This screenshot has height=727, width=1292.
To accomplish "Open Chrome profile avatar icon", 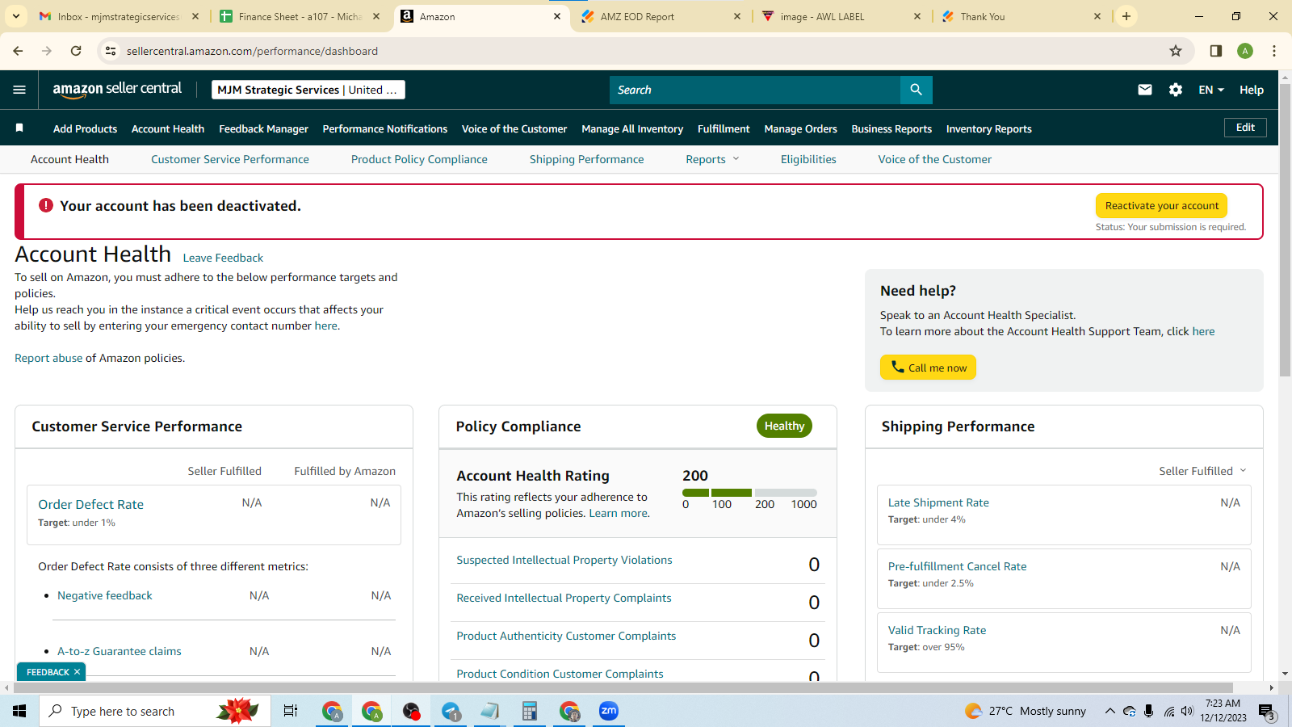I will pos(1245,51).
